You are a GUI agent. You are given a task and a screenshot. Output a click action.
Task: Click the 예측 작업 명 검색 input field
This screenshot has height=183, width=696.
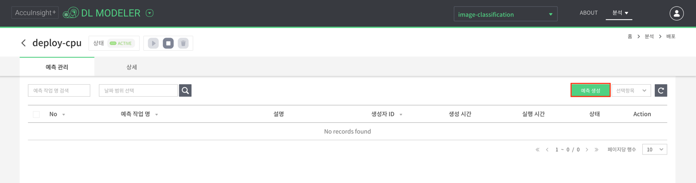(59, 90)
